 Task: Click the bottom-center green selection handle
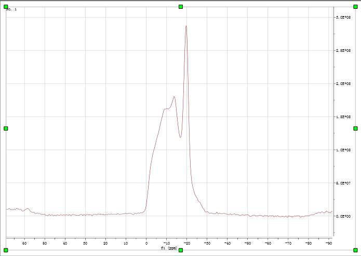[x=181, y=250]
